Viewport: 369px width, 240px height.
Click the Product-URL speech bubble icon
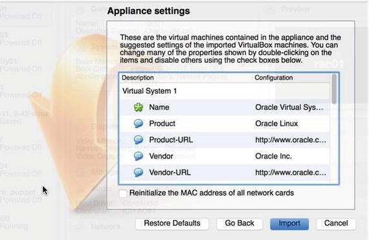(x=139, y=140)
